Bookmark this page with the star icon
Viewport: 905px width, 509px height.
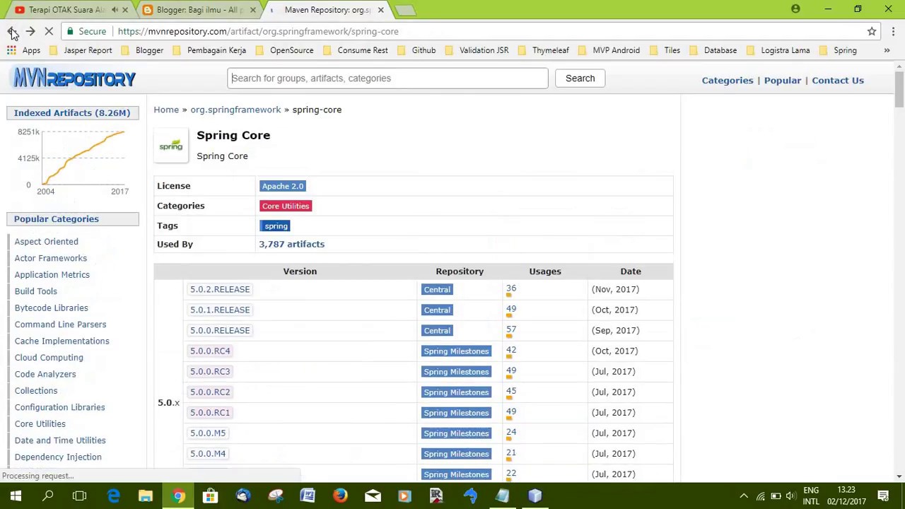(x=872, y=31)
